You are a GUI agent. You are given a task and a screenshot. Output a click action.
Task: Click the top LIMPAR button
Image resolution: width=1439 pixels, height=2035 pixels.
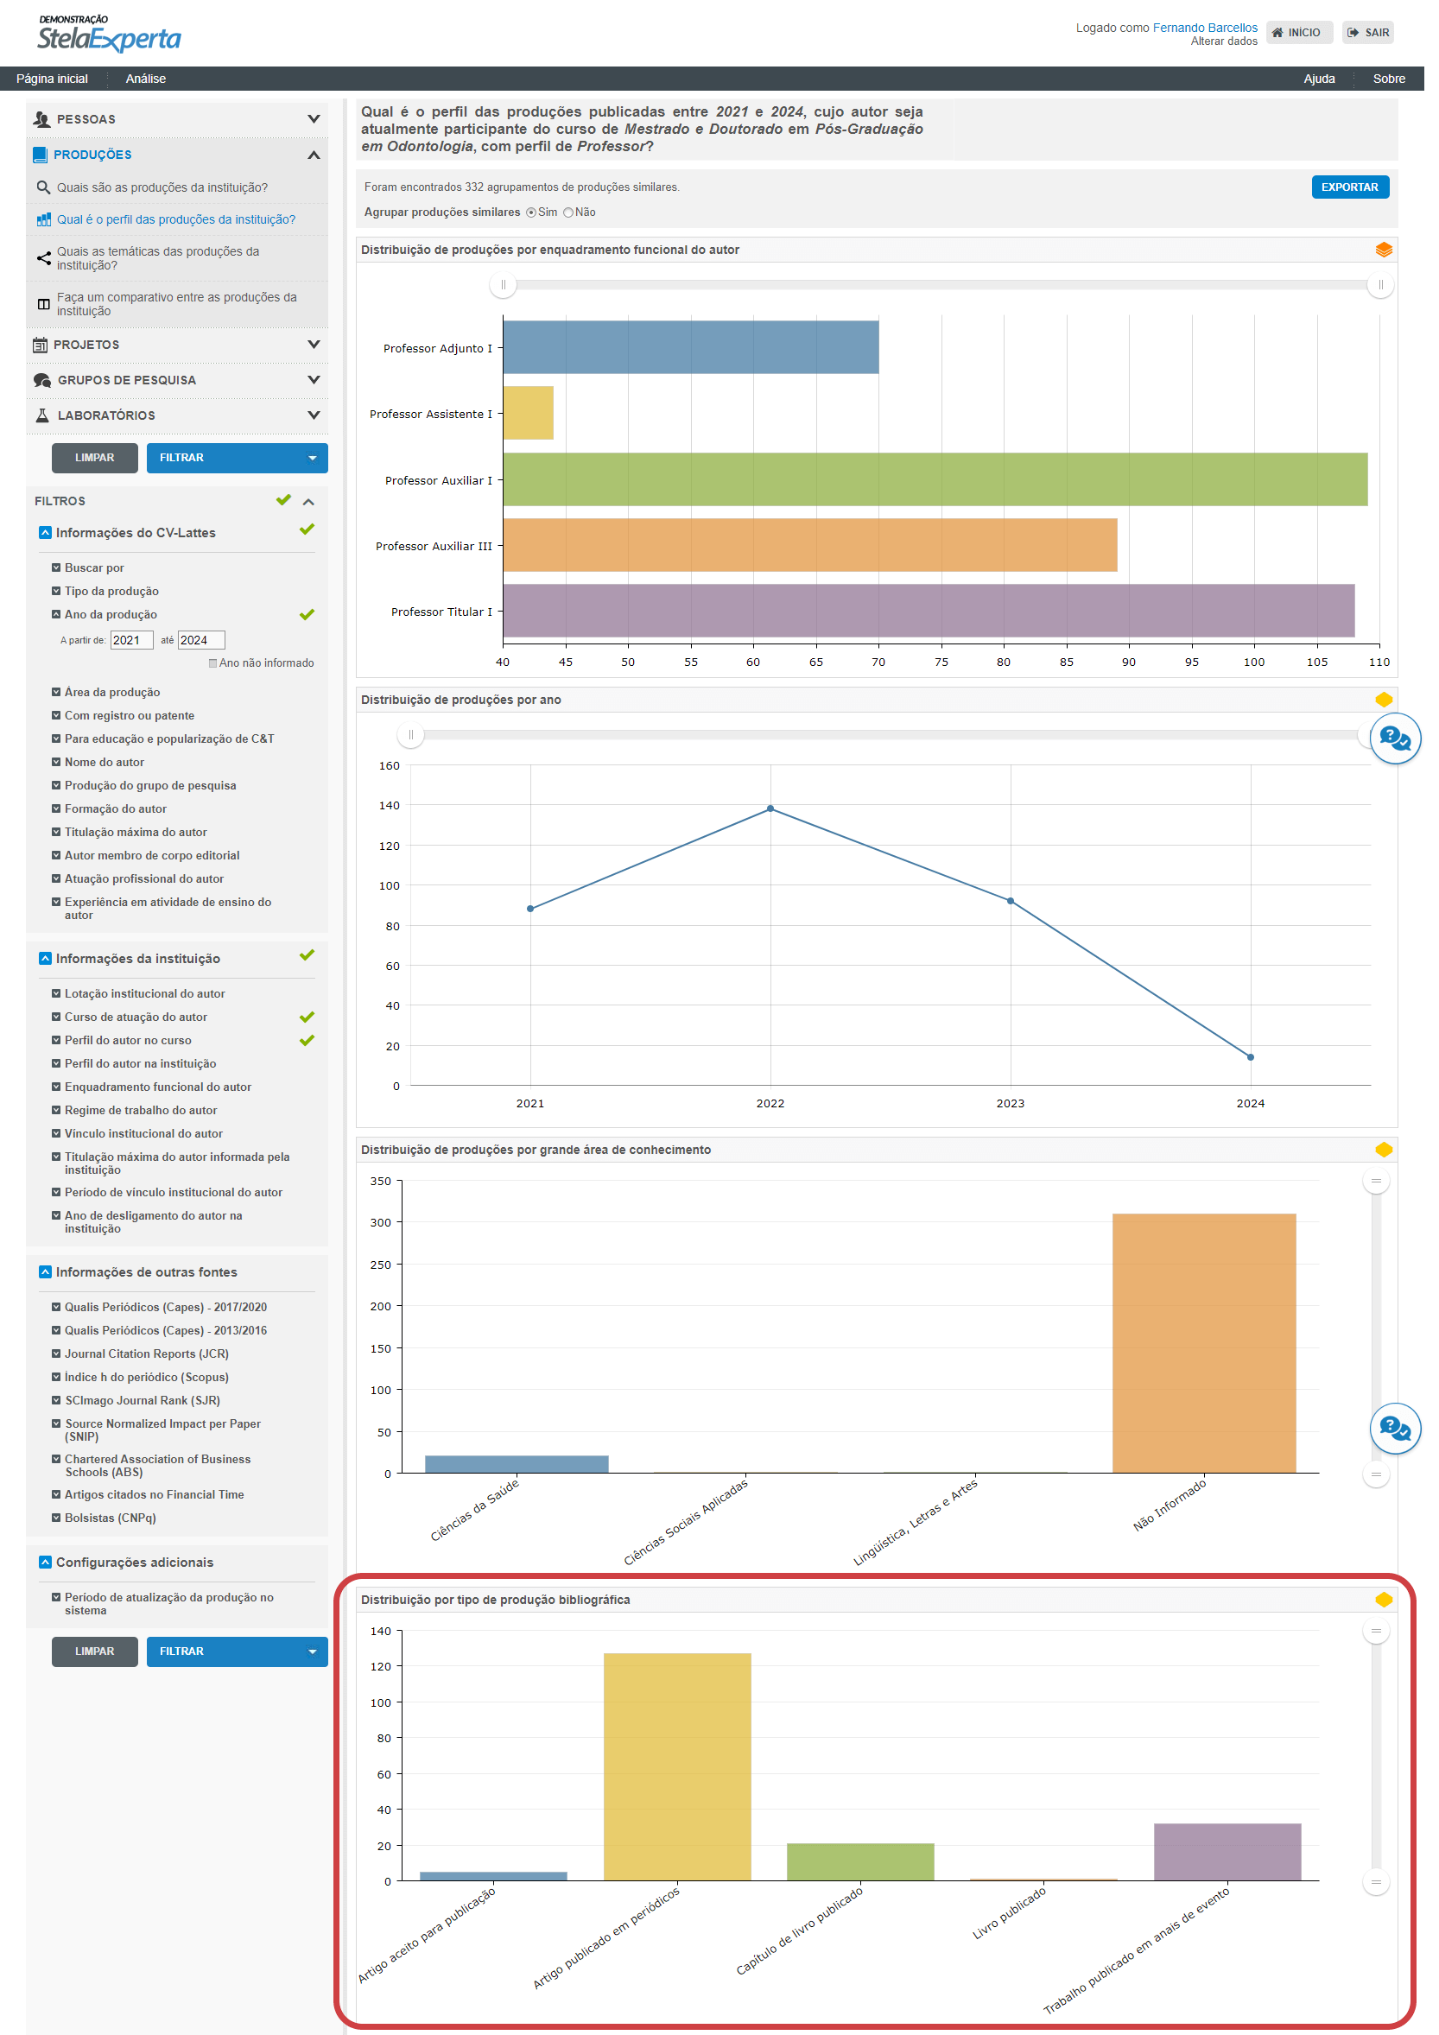coord(94,459)
